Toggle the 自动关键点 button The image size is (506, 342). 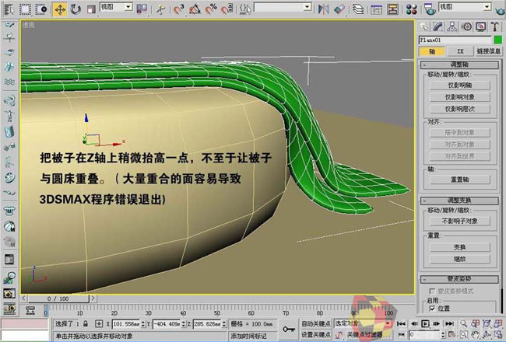[315, 323]
